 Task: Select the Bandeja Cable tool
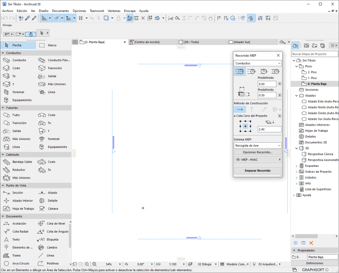point(22,162)
